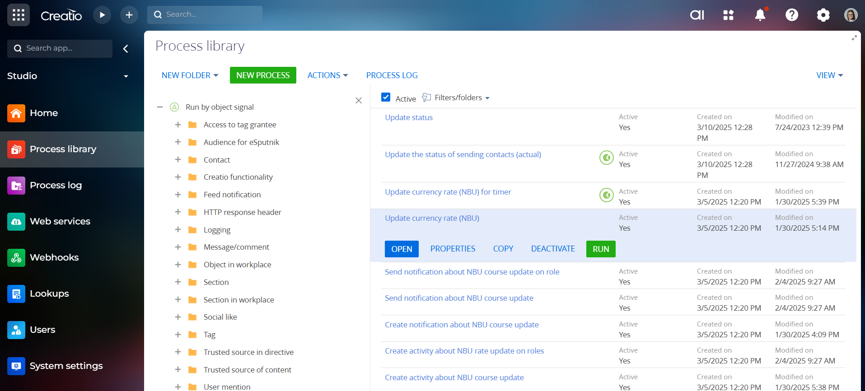Screen dimensions: 865x391
Task: Open the application hub icon
Action: 729,15
